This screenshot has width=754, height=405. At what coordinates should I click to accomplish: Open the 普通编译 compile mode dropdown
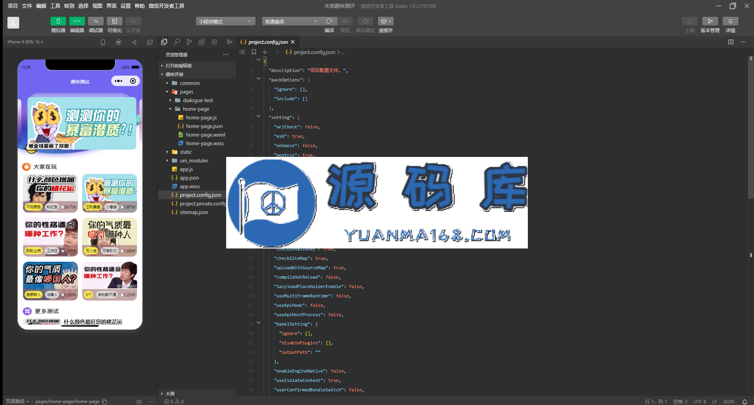[292, 22]
